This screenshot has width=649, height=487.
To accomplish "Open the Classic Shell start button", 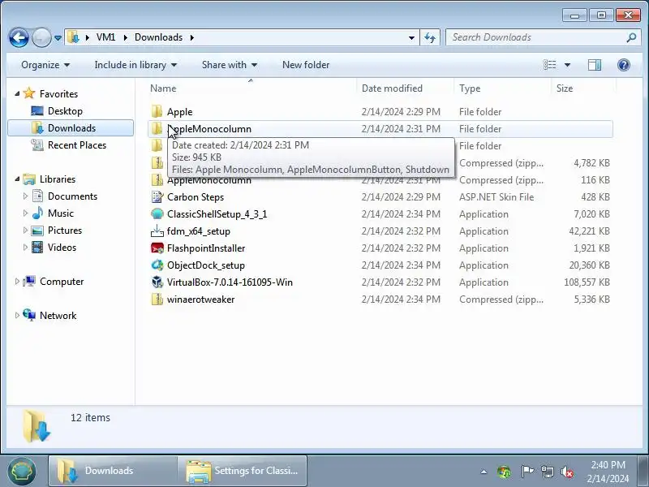I will pyautogui.click(x=22, y=471).
